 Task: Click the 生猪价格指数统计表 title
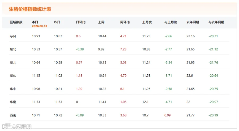point(30,9)
